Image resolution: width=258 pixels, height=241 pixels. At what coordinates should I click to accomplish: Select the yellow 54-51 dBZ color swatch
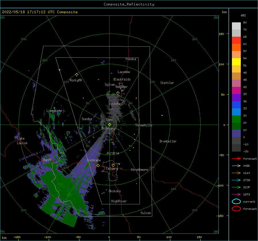tap(236, 62)
